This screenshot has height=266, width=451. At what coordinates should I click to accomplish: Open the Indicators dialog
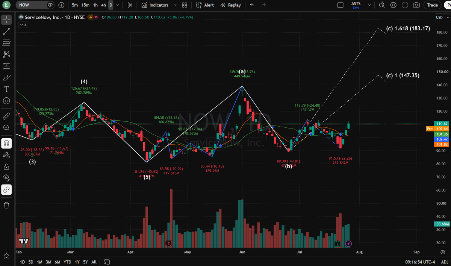155,5
